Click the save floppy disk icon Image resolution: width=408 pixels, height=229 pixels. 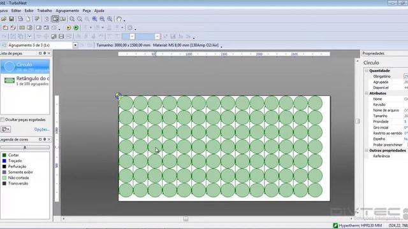(x=11, y=19)
